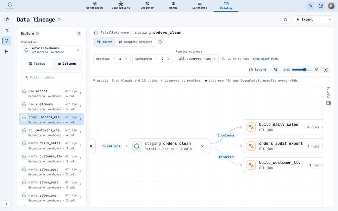338x211 pixels.
Task: Click the zoom level slider
Action: (x=302, y=70)
